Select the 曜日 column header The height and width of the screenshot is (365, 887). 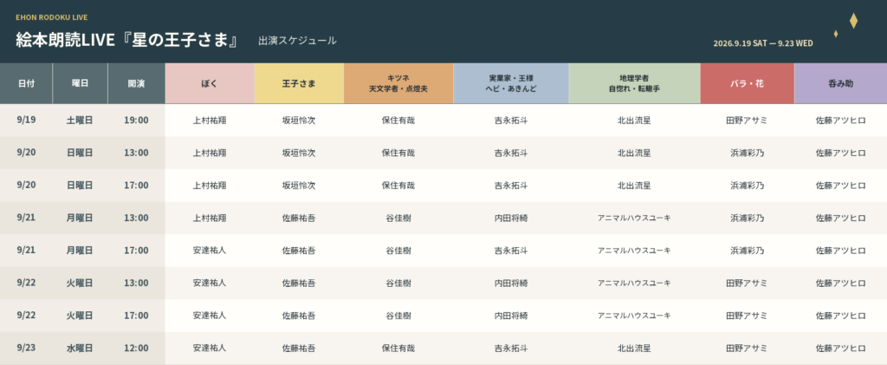80,83
